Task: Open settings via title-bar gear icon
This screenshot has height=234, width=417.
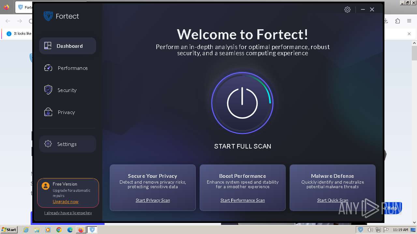Action: click(347, 9)
